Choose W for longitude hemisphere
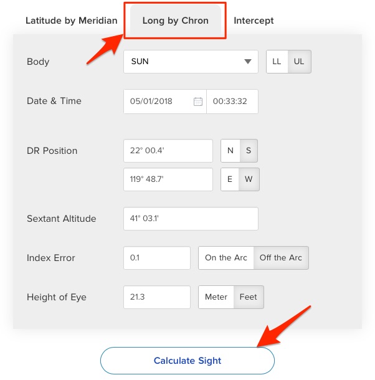Image resolution: width=375 pixels, height=380 pixels. (249, 179)
